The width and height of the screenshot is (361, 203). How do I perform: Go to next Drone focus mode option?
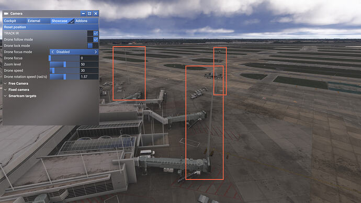pos(96,52)
